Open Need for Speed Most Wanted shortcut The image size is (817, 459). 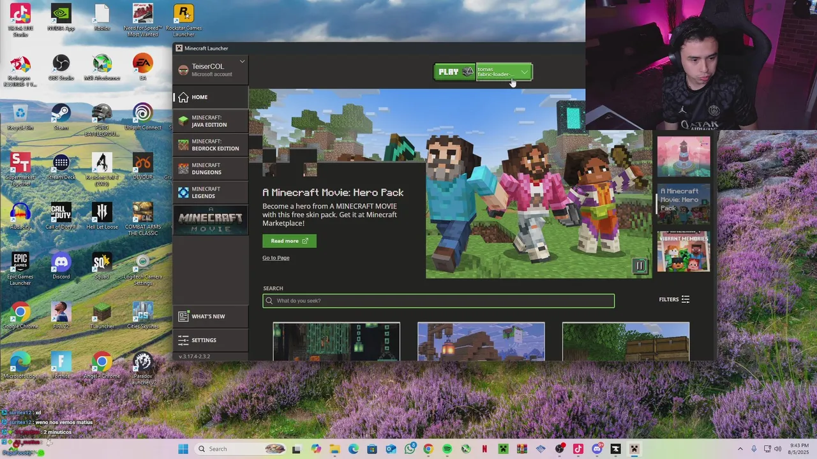click(143, 20)
